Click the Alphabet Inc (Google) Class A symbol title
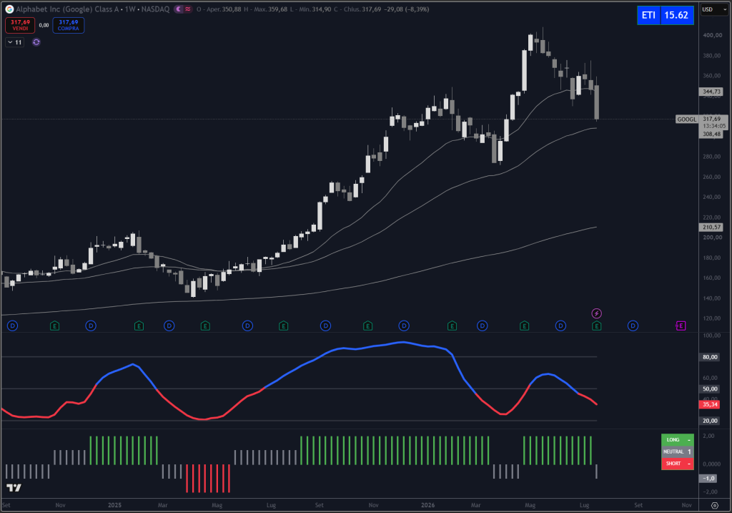This screenshot has width=732, height=513. pyautogui.click(x=67, y=9)
